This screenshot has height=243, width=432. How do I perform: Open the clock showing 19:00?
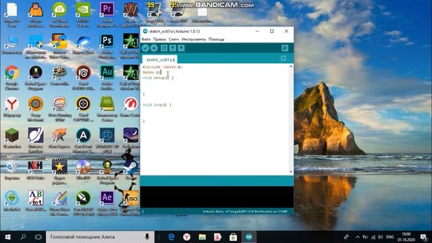[x=406, y=237]
